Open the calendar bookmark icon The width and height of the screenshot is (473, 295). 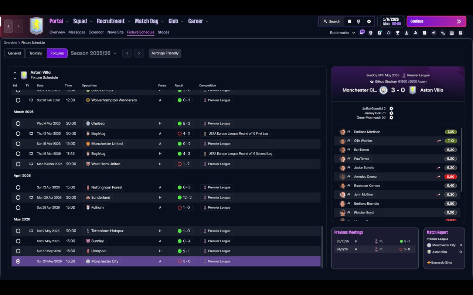(x=452, y=33)
